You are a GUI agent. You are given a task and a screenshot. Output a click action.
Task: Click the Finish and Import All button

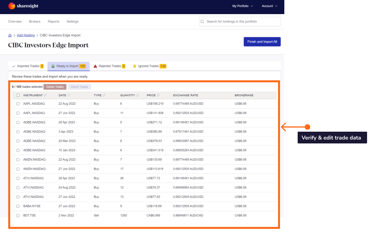(x=262, y=42)
